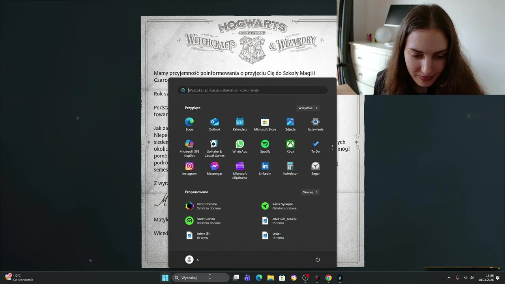Image resolution: width=505 pixels, height=284 pixels.
Task: Open Google Chrome on taskbar
Action: pos(328,278)
